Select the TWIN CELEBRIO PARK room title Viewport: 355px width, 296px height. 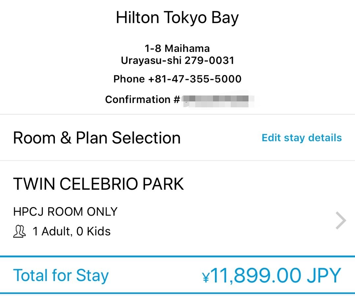98,184
